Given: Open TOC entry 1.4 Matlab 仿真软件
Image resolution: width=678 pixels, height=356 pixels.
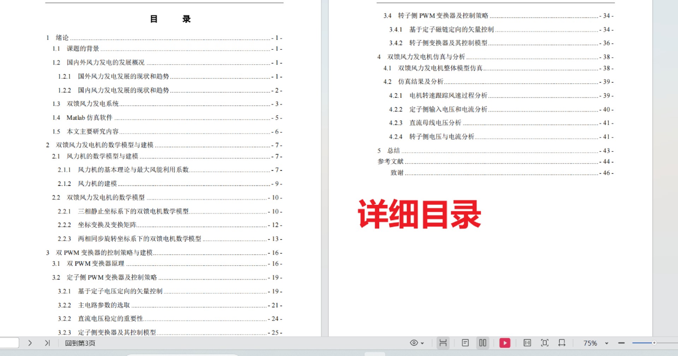Looking at the screenshot, I should 167,118.
